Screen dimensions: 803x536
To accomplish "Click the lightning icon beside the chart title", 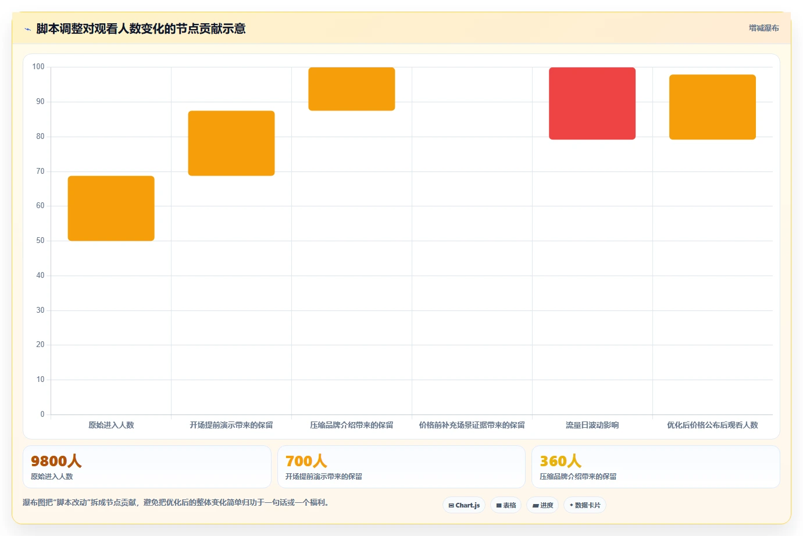I will 27,29.
